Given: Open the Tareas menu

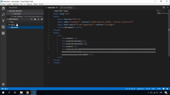Looking at the screenshot, I should (x=35, y=4).
